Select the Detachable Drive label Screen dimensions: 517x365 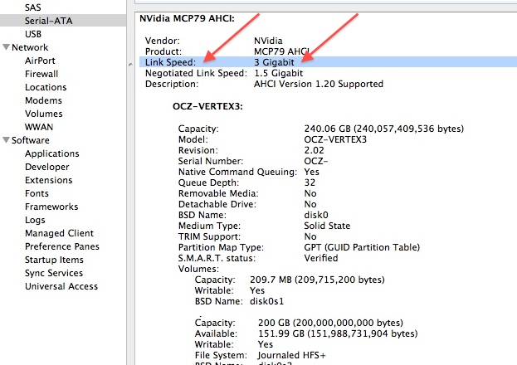(x=217, y=204)
